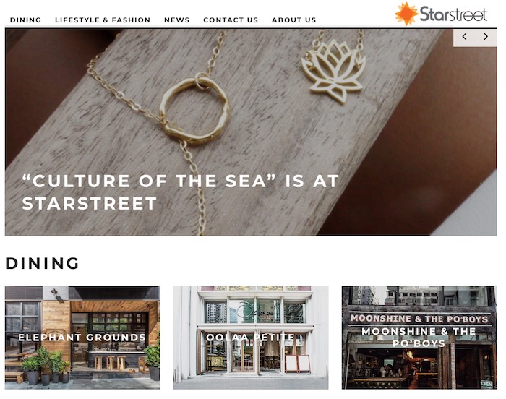Open the Contact Us page
The width and height of the screenshot is (506, 399).
[x=231, y=20]
